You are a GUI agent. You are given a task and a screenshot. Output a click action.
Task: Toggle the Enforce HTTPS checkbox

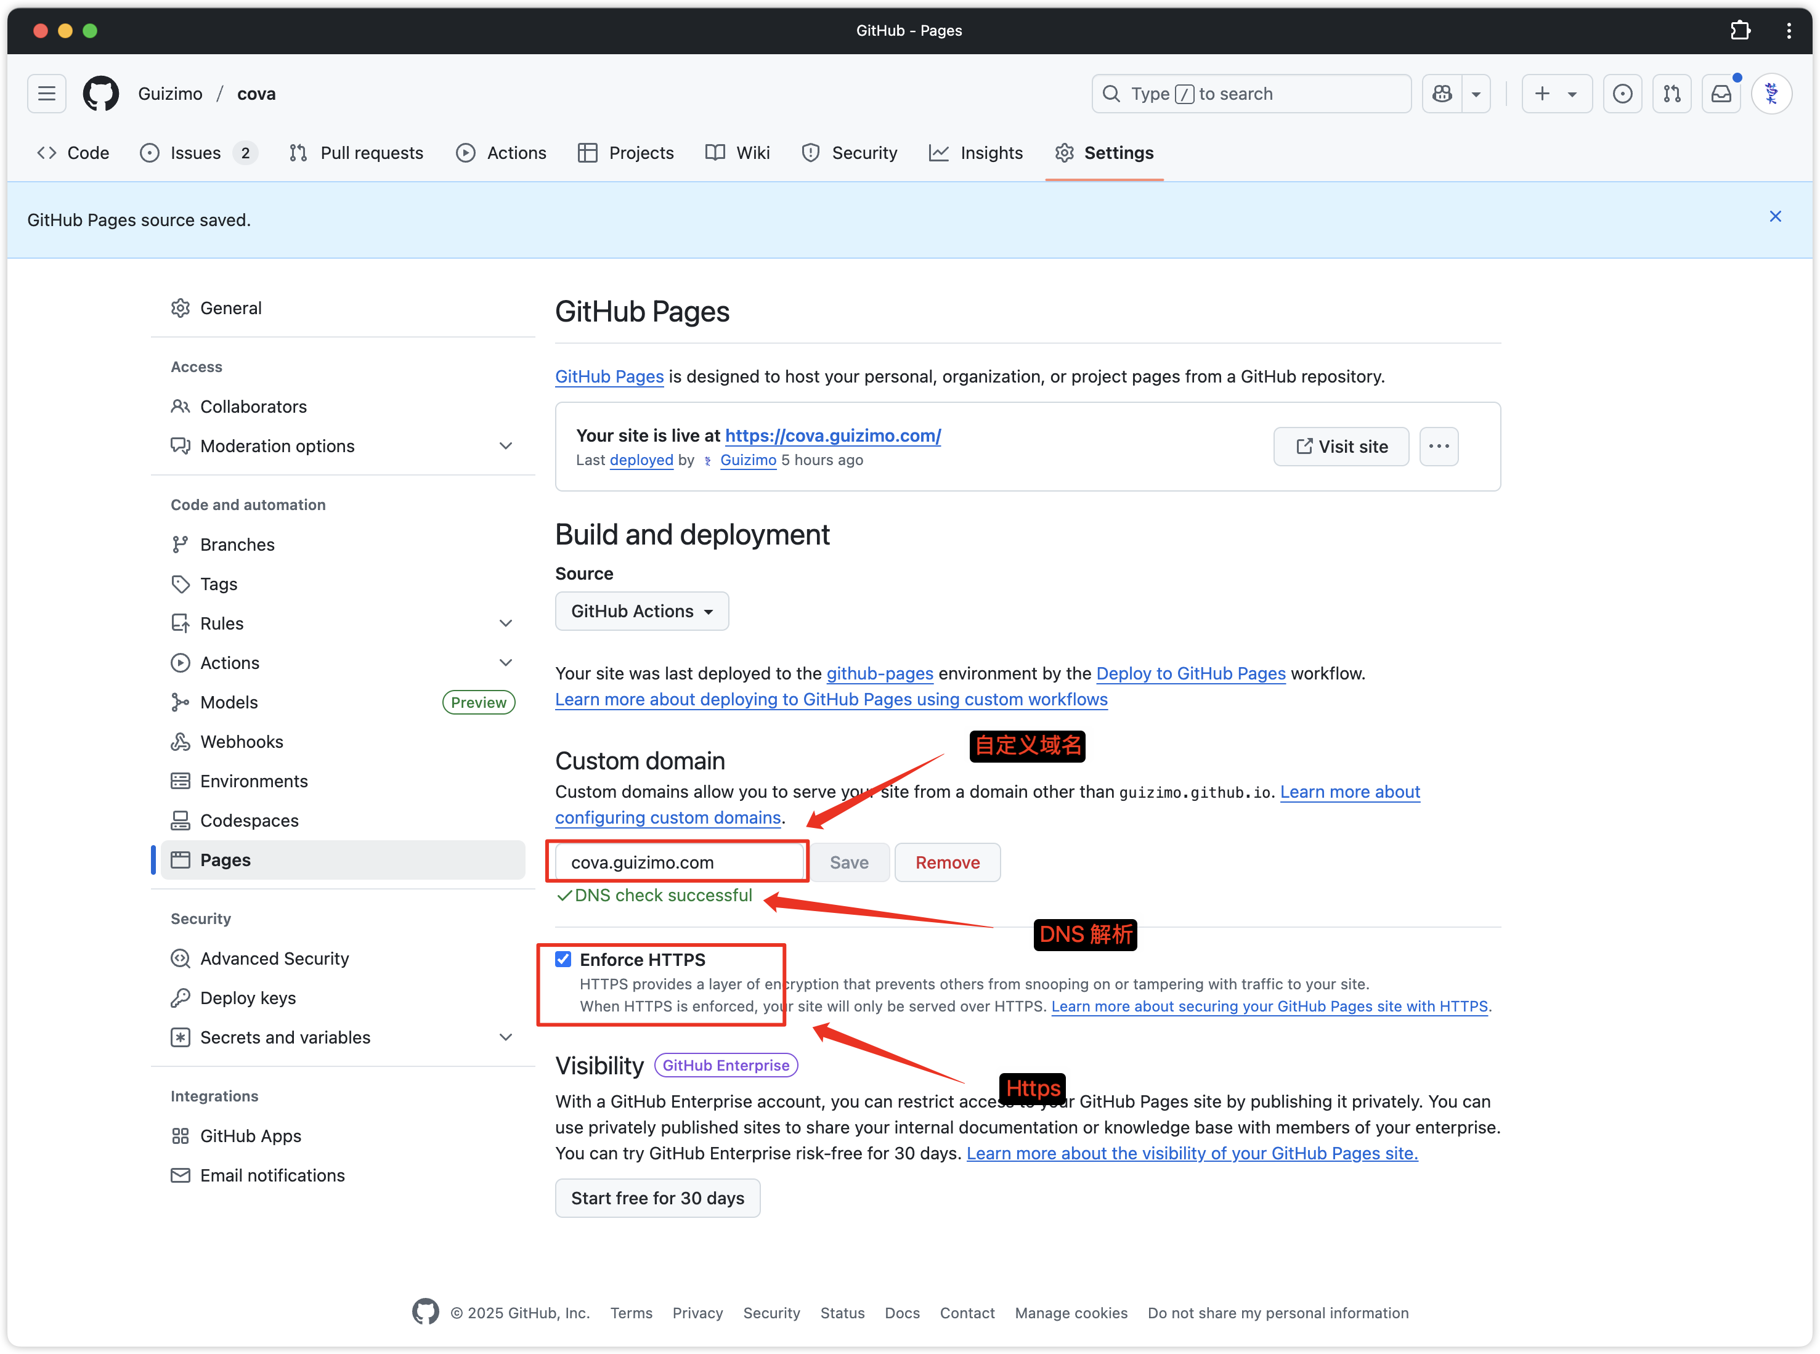563,959
